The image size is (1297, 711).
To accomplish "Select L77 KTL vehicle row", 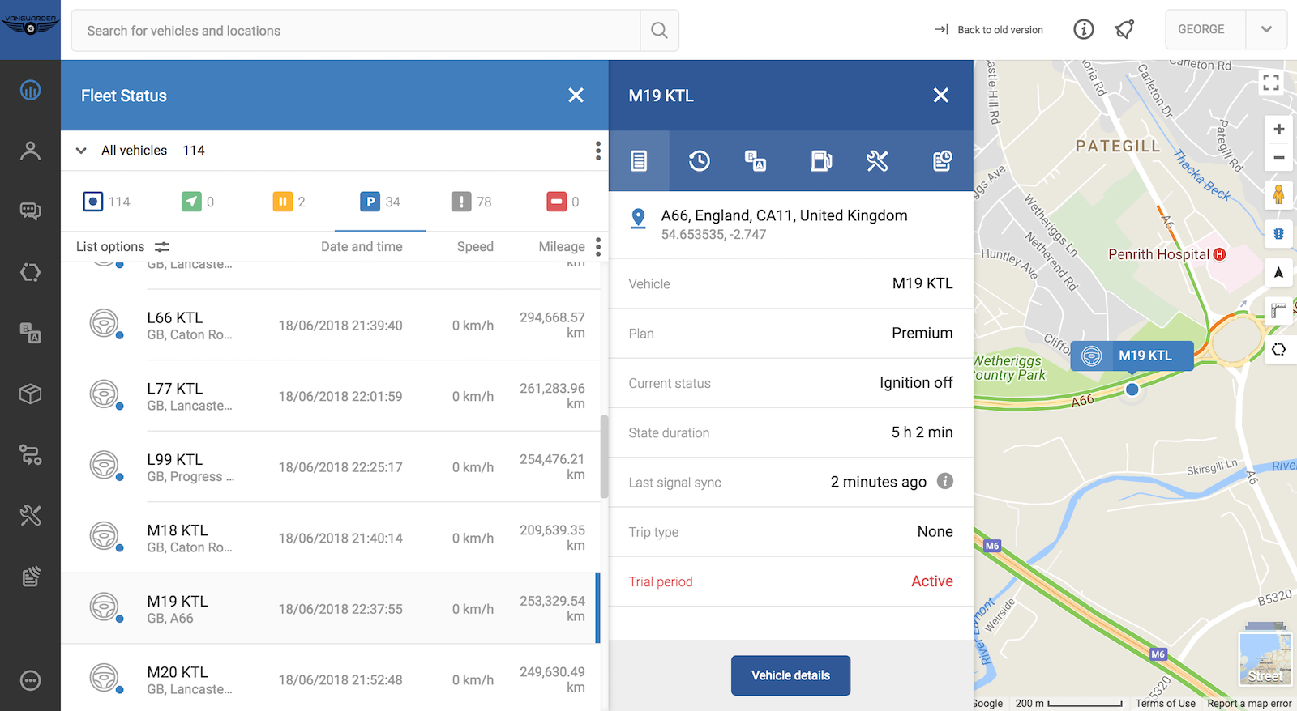I will tap(331, 396).
